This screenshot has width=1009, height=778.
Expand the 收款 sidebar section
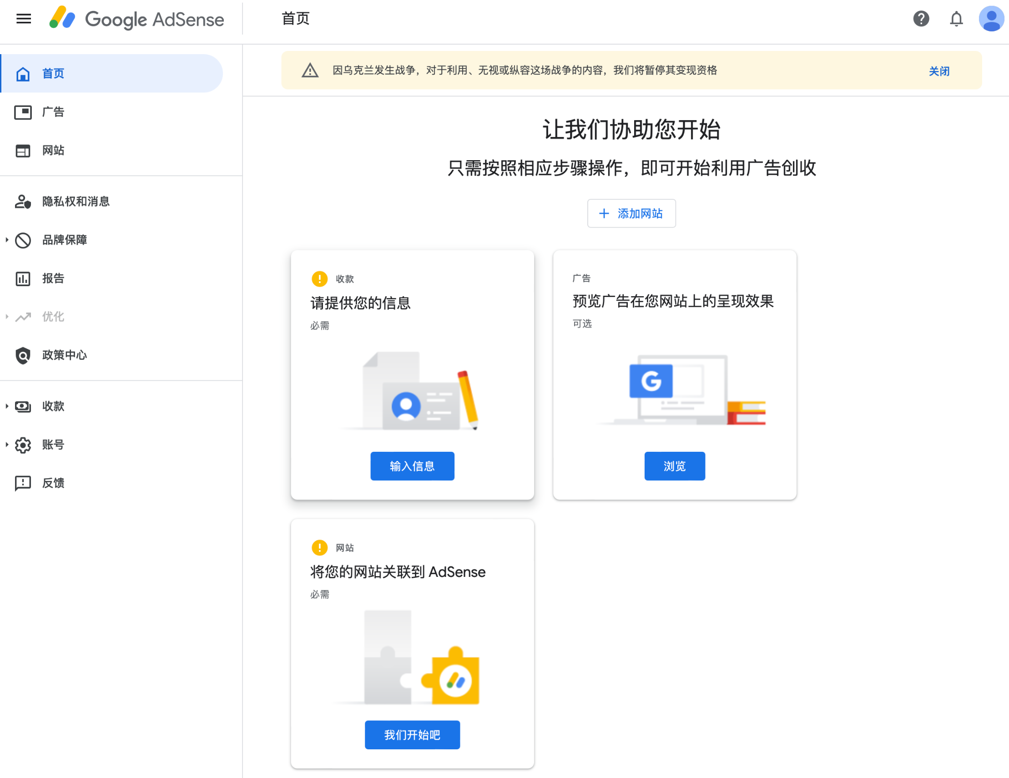[x=7, y=406]
